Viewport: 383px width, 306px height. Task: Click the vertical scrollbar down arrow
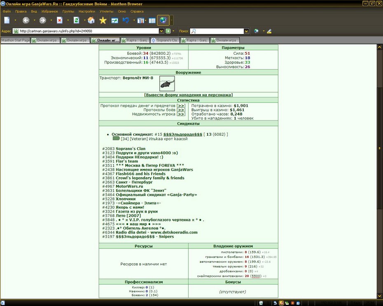click(380, 295)
